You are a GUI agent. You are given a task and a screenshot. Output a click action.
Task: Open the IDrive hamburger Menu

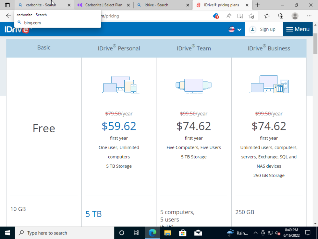tap(298, 29)
